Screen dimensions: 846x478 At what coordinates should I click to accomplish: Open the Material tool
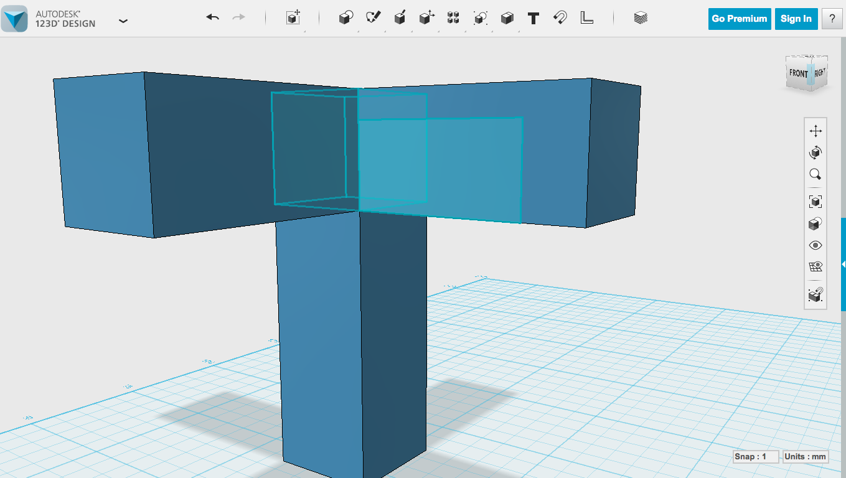(641, 18)
